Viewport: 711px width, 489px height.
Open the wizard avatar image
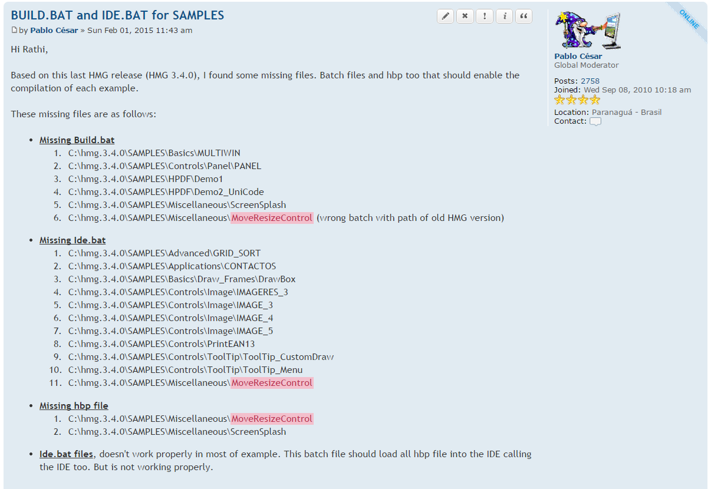tap(587, 30)
